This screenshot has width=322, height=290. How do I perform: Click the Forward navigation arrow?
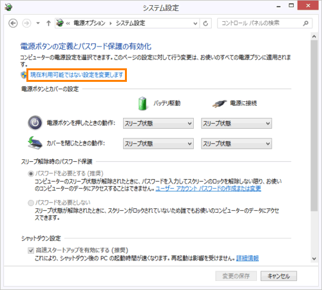click(x=26, y=23)
